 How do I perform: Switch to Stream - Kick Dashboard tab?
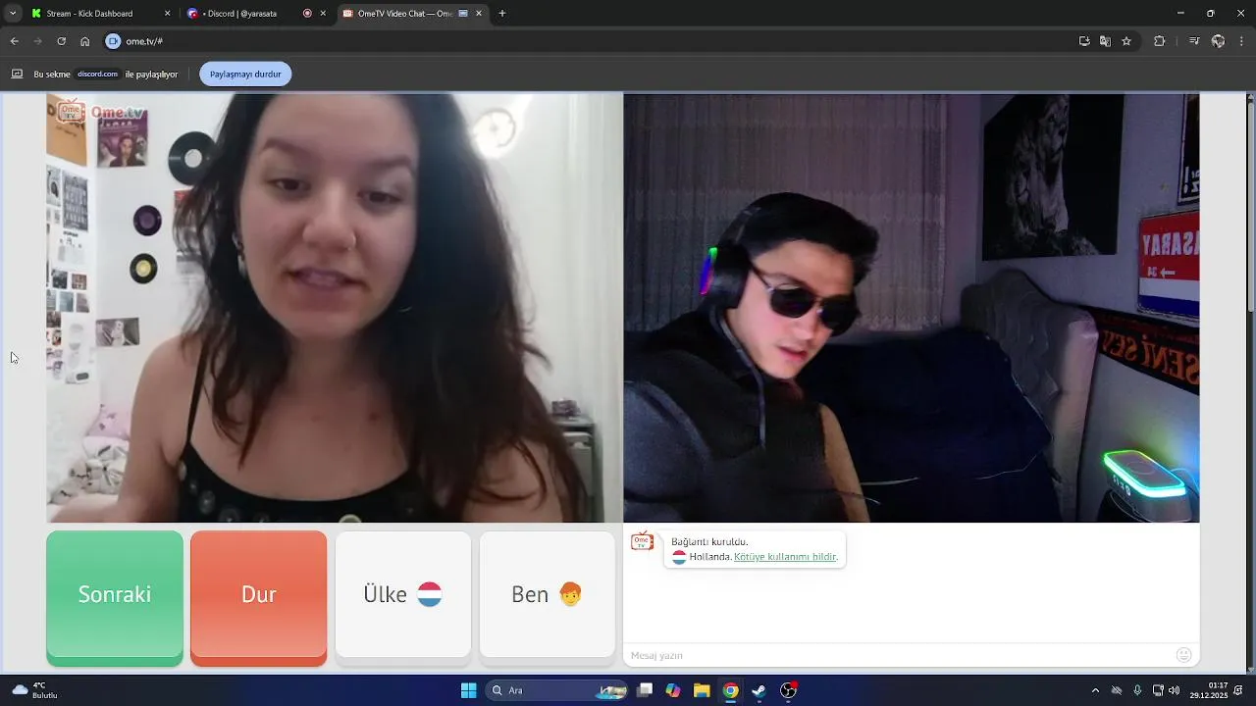(x=99, y=14)
